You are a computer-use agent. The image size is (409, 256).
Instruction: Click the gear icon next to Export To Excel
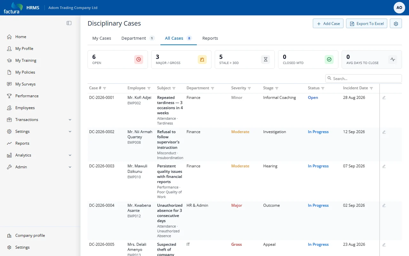click(x=396, y=23)
